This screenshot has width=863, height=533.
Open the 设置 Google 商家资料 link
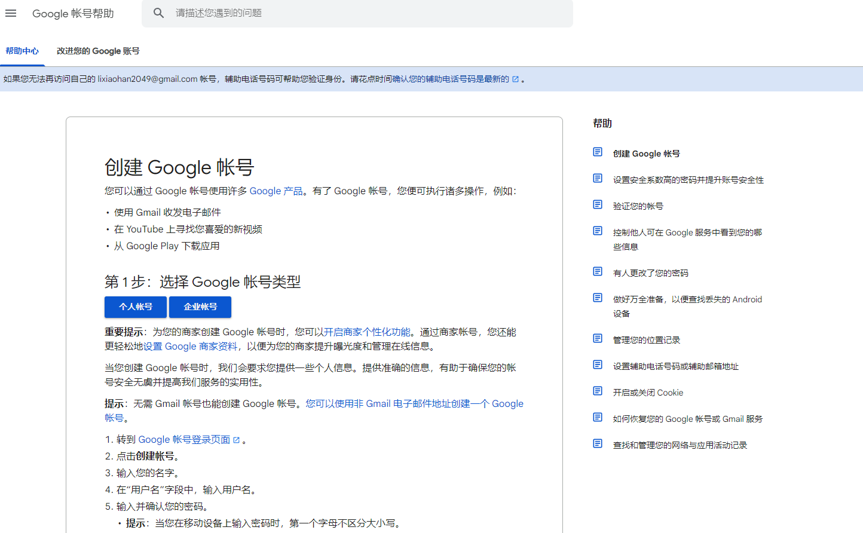(x=190, y=347)
